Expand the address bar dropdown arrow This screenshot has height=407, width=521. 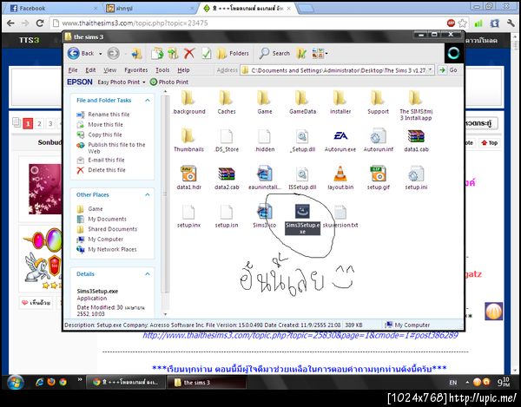[x=431, y=69]
